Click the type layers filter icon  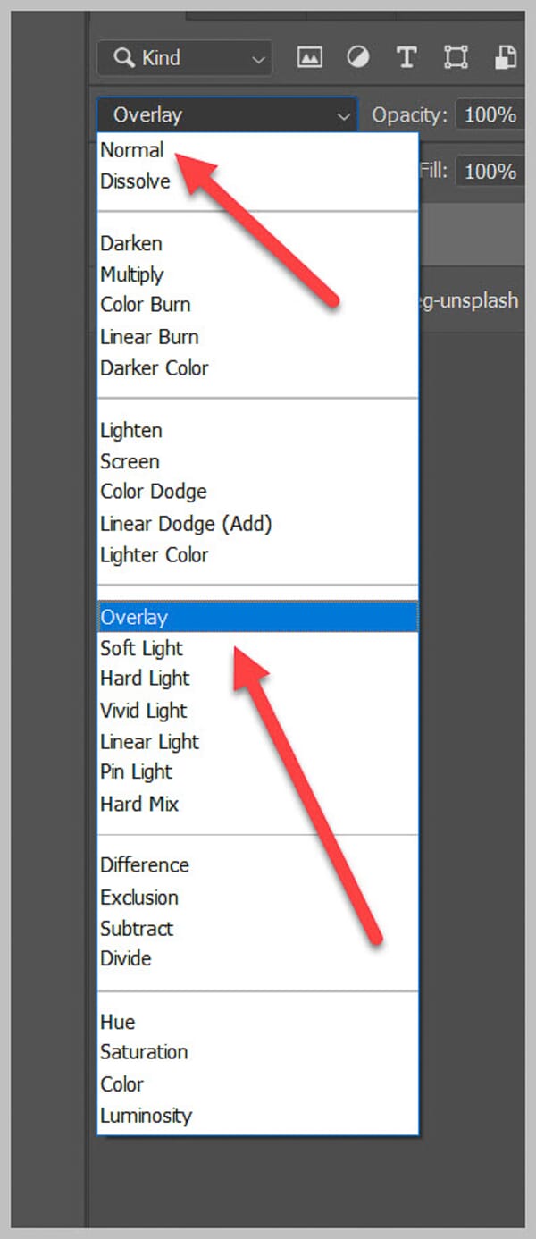click(406, 56)
